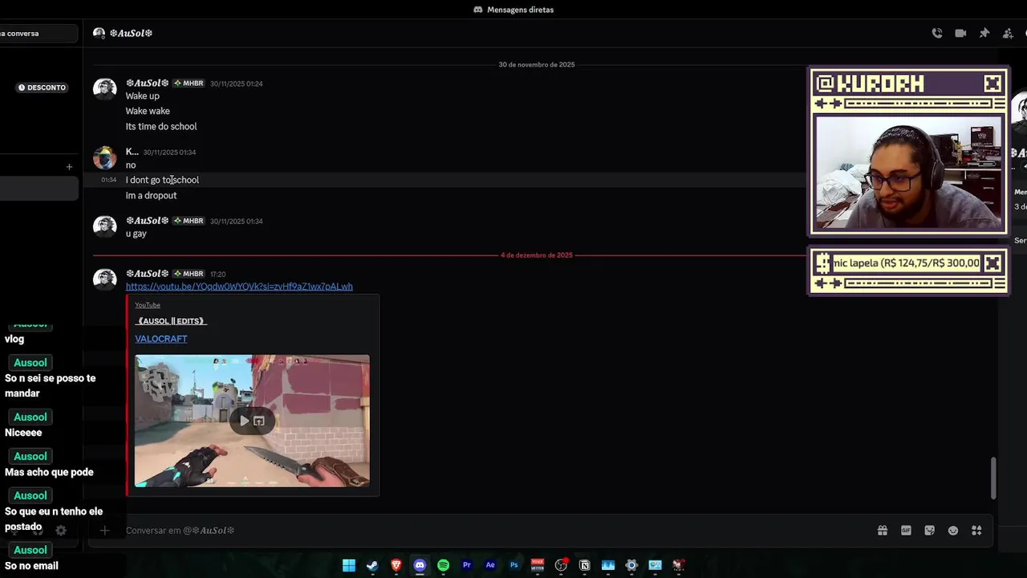Click the close X on the KUROKH webcam overlay

[992, 83]
